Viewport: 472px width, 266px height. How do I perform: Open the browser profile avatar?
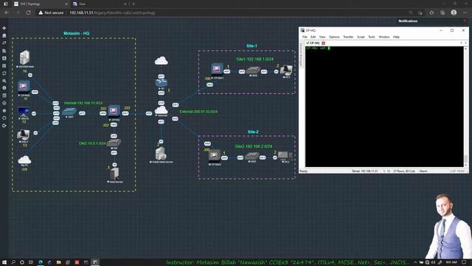(x=454, y=13)
